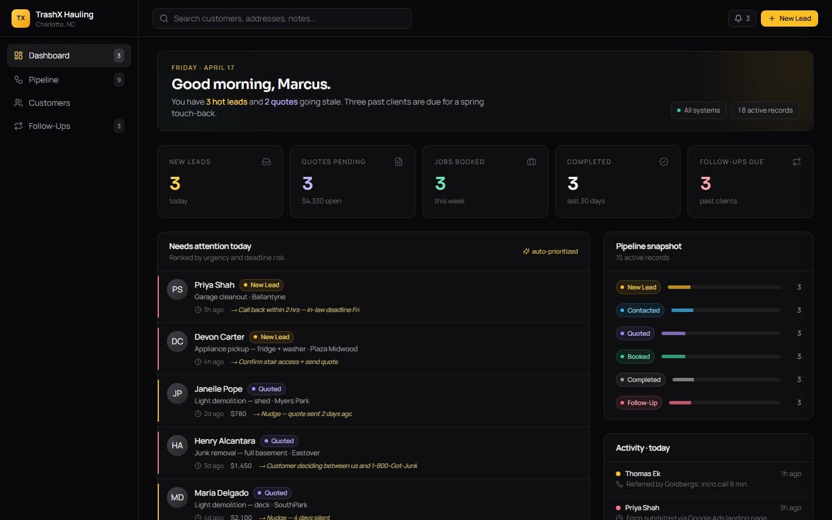The image size is (832, 520).
Task: Open the New Leads stat card
Action: [220, 181]
